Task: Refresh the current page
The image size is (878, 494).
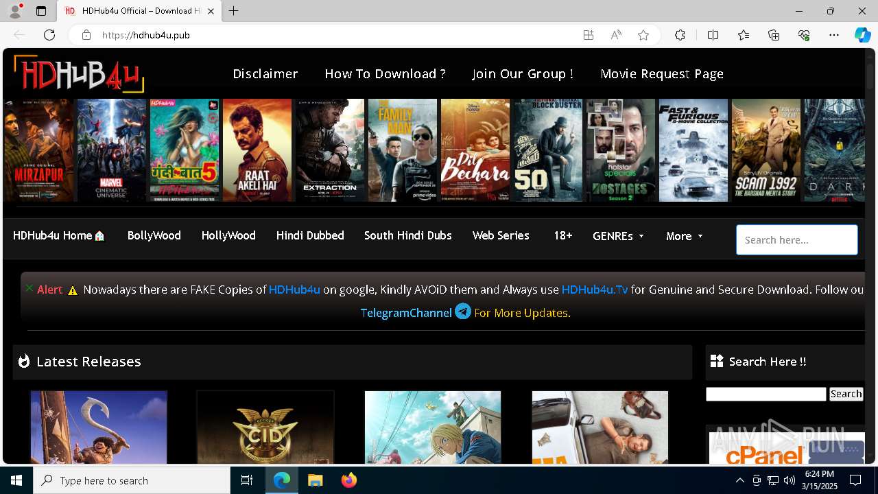Action: tap(49, 35)
